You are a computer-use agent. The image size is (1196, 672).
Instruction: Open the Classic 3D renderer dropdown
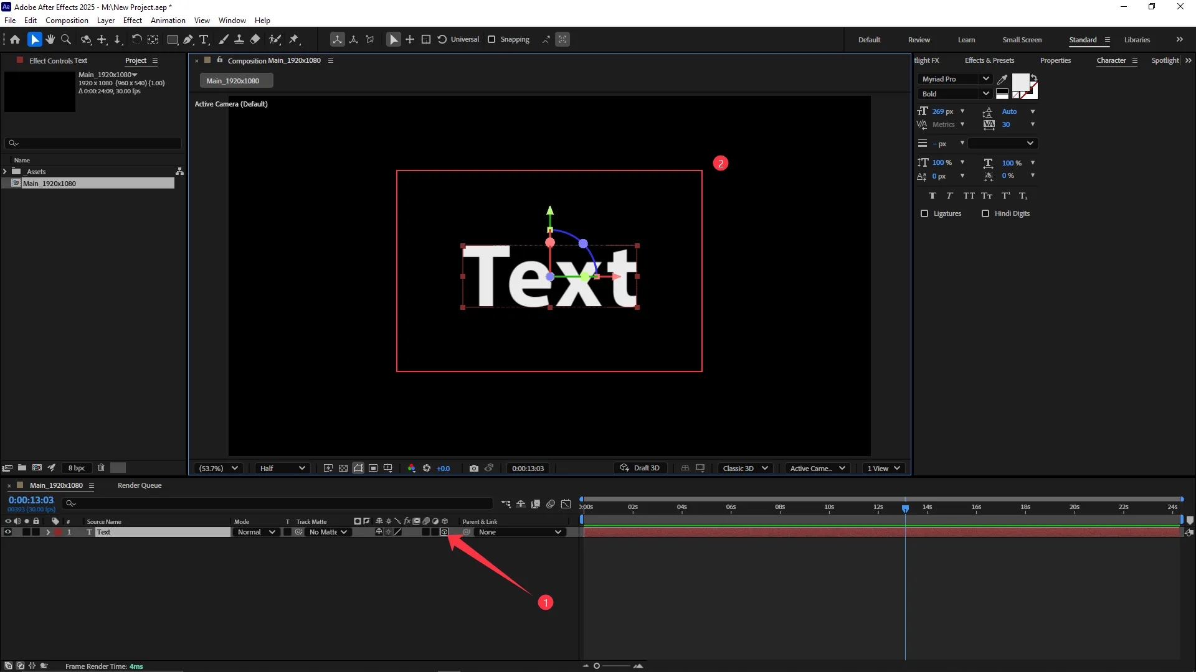(745, 469)
